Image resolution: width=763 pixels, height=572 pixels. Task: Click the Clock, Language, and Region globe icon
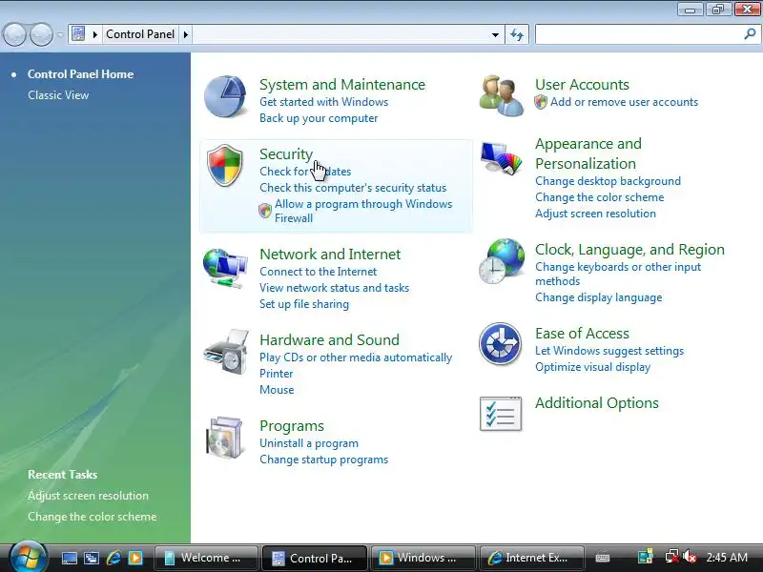tap(502, 261)
